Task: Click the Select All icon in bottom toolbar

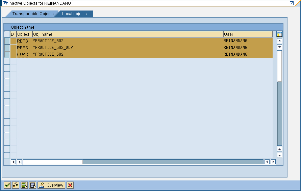Action: (x=24, y=185)
